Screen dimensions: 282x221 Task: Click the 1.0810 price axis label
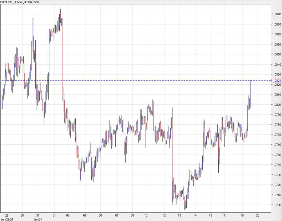pyautogui.click(x=277, y=94)
